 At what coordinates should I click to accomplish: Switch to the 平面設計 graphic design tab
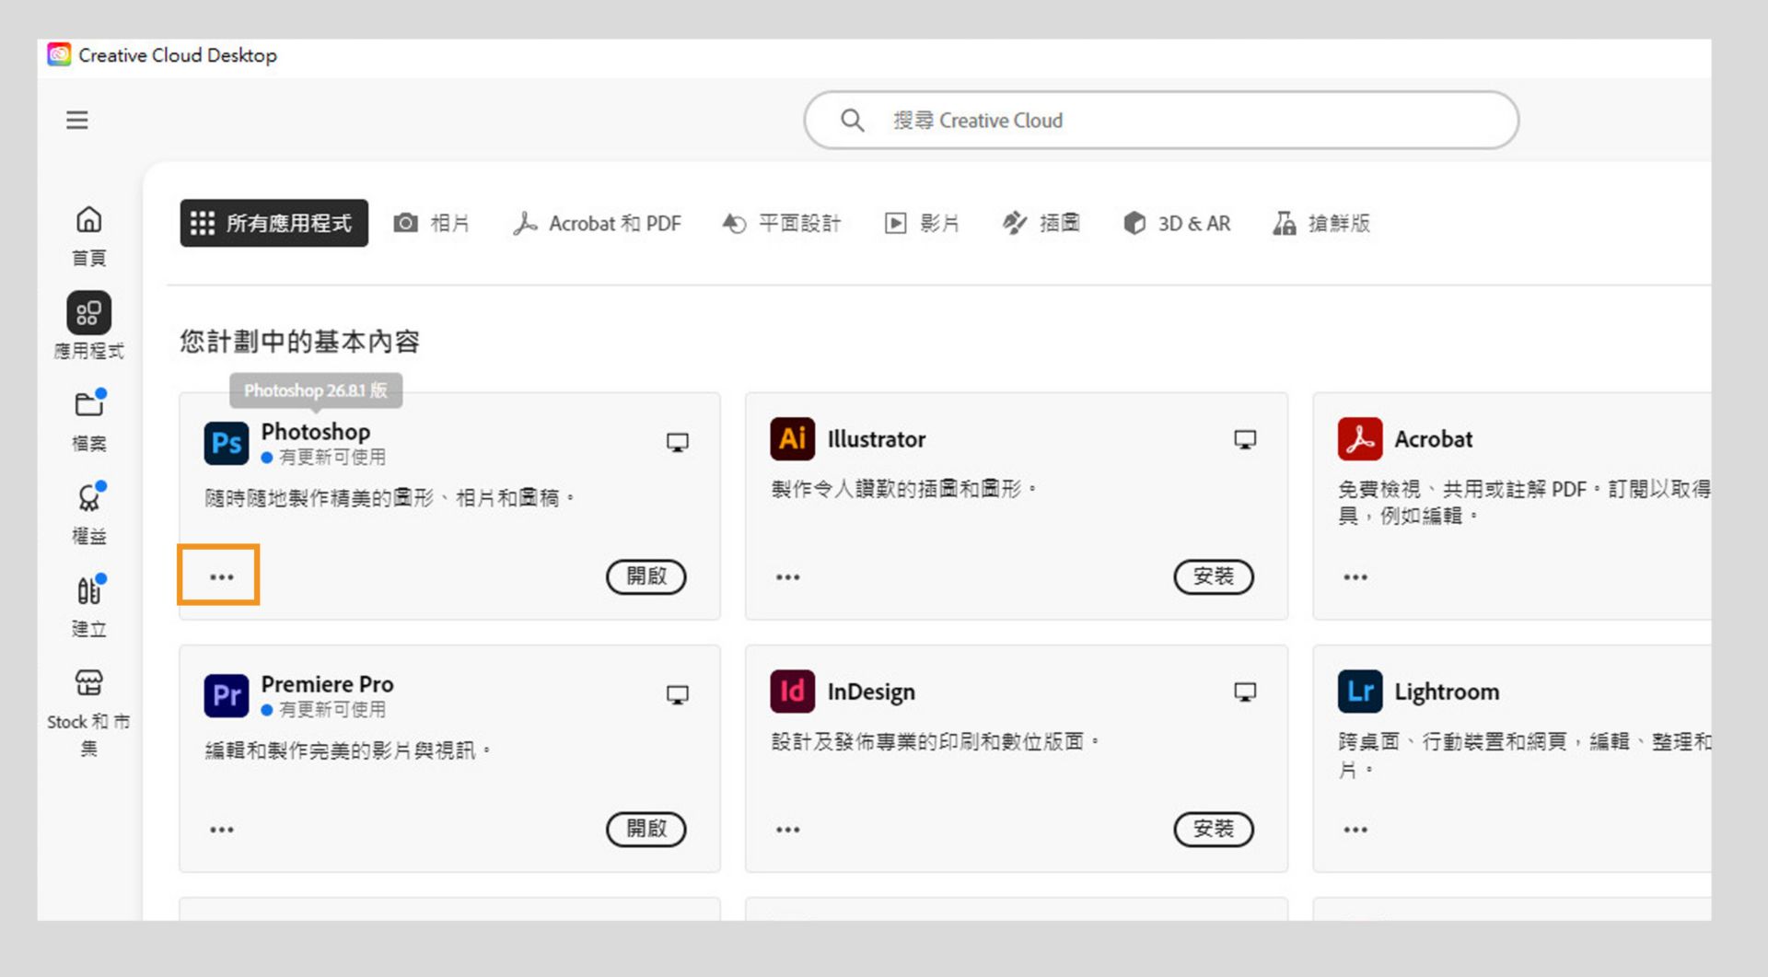782,223
